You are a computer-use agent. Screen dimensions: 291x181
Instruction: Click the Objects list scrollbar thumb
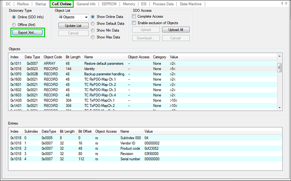pos(279,68)
